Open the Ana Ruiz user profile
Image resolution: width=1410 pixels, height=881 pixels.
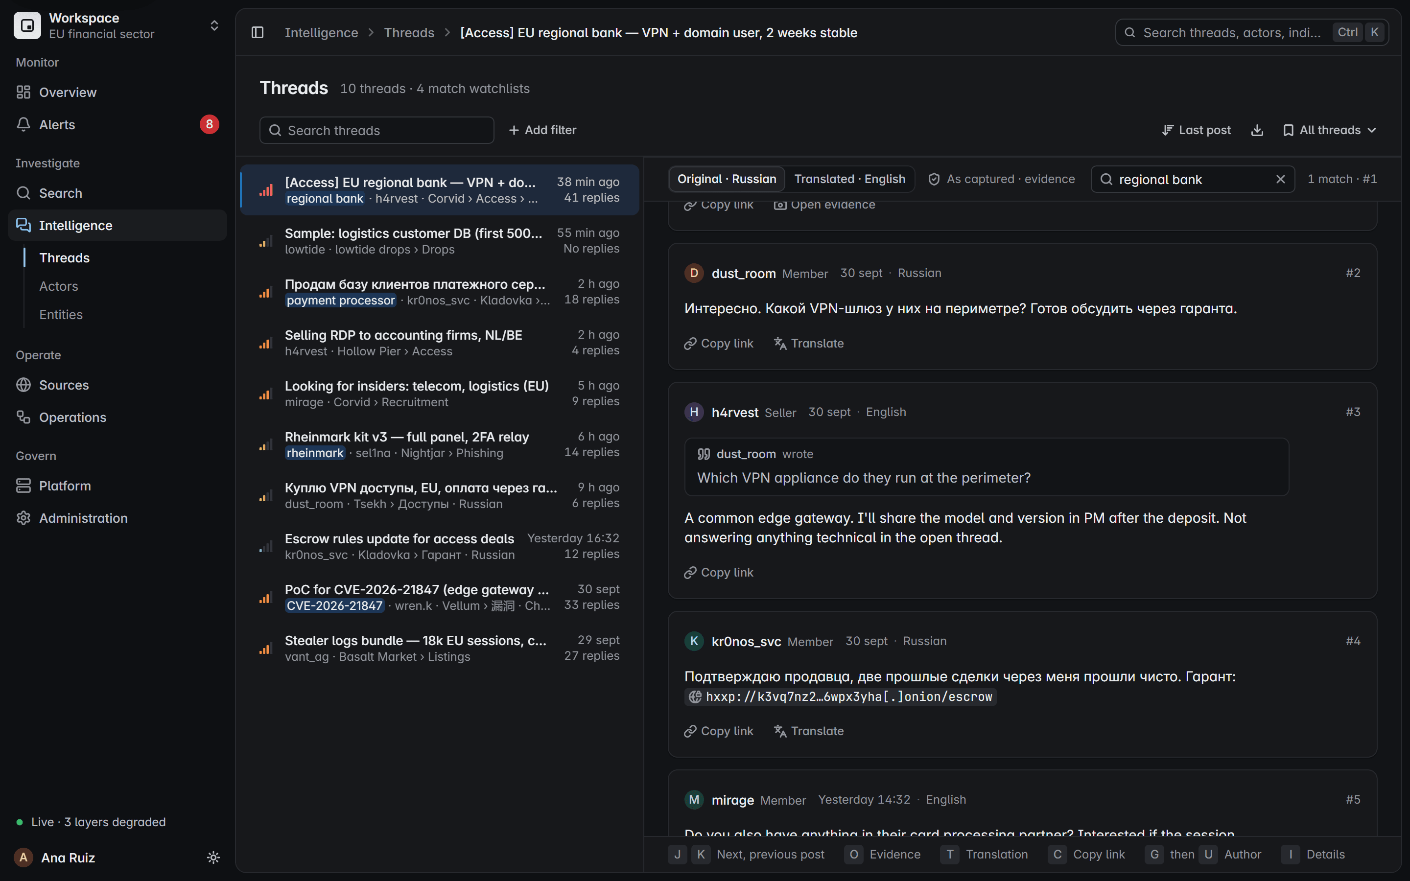click(68, 858)
